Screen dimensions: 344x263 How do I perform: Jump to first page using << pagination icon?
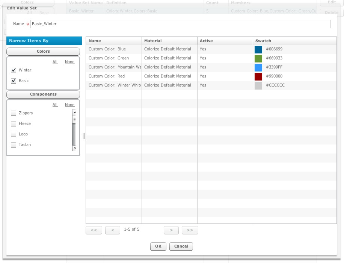[x=94, y=230]
